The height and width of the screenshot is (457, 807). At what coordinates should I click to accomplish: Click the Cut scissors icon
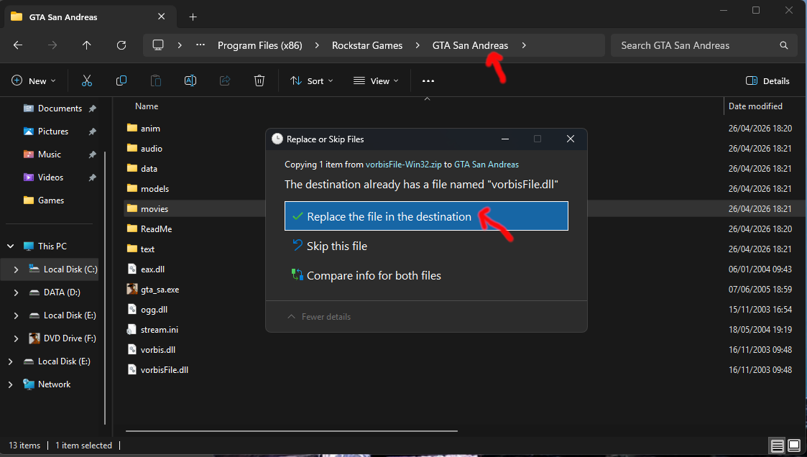click(86, 80)
